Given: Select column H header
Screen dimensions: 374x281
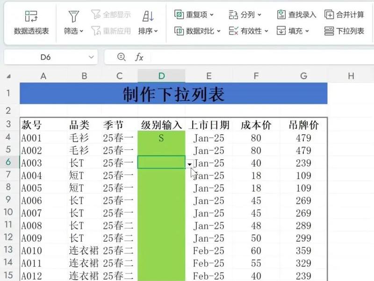Looking at the screenshot, I should tap(351, 76).
